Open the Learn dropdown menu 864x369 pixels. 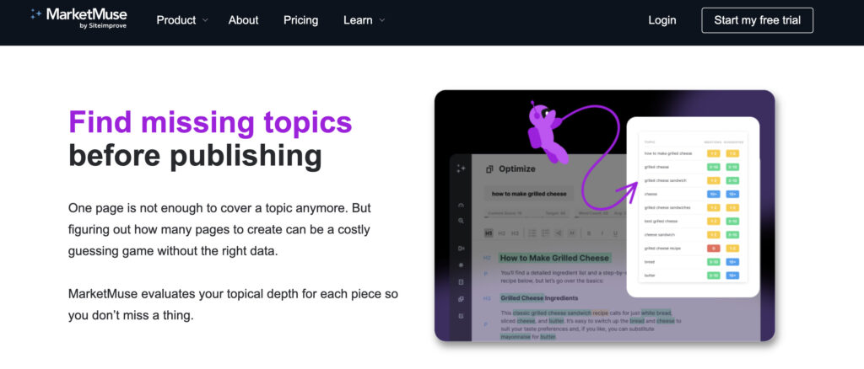coord(364,20)
